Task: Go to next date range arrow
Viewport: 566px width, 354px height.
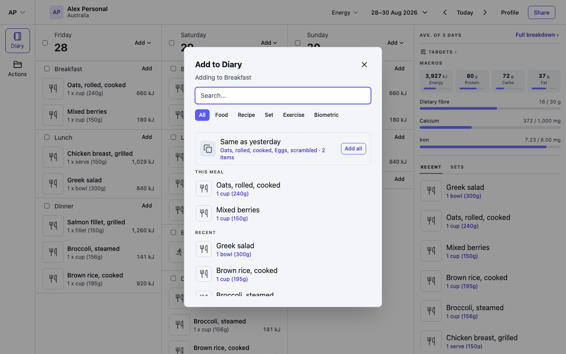Action: (x=485, y=12)
